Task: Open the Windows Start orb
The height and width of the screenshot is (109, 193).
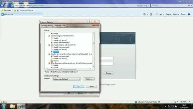Action: click(x=4, y=106)
